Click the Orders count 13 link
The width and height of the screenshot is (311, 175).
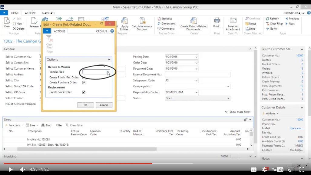click(302, 68)
